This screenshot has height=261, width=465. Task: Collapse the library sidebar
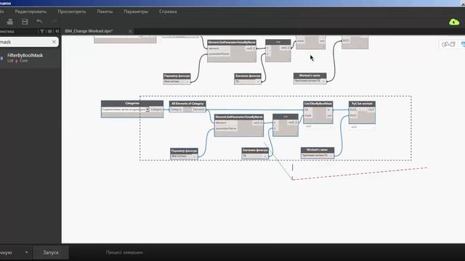57,31
